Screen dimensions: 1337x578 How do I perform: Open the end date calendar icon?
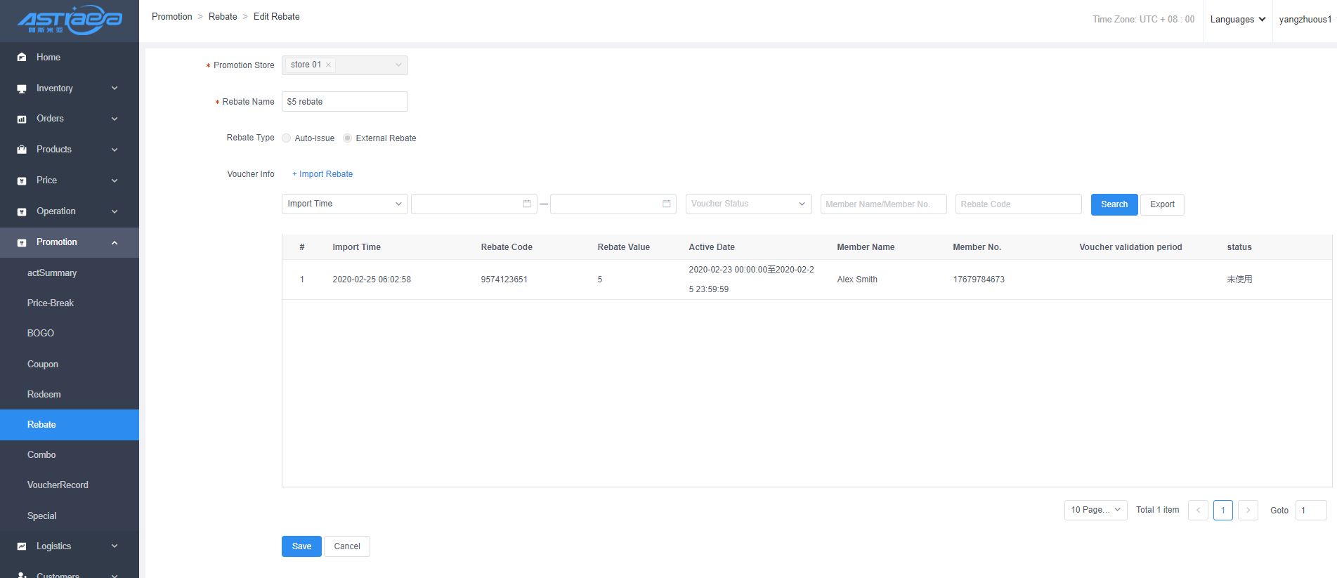tap(666, 204)
